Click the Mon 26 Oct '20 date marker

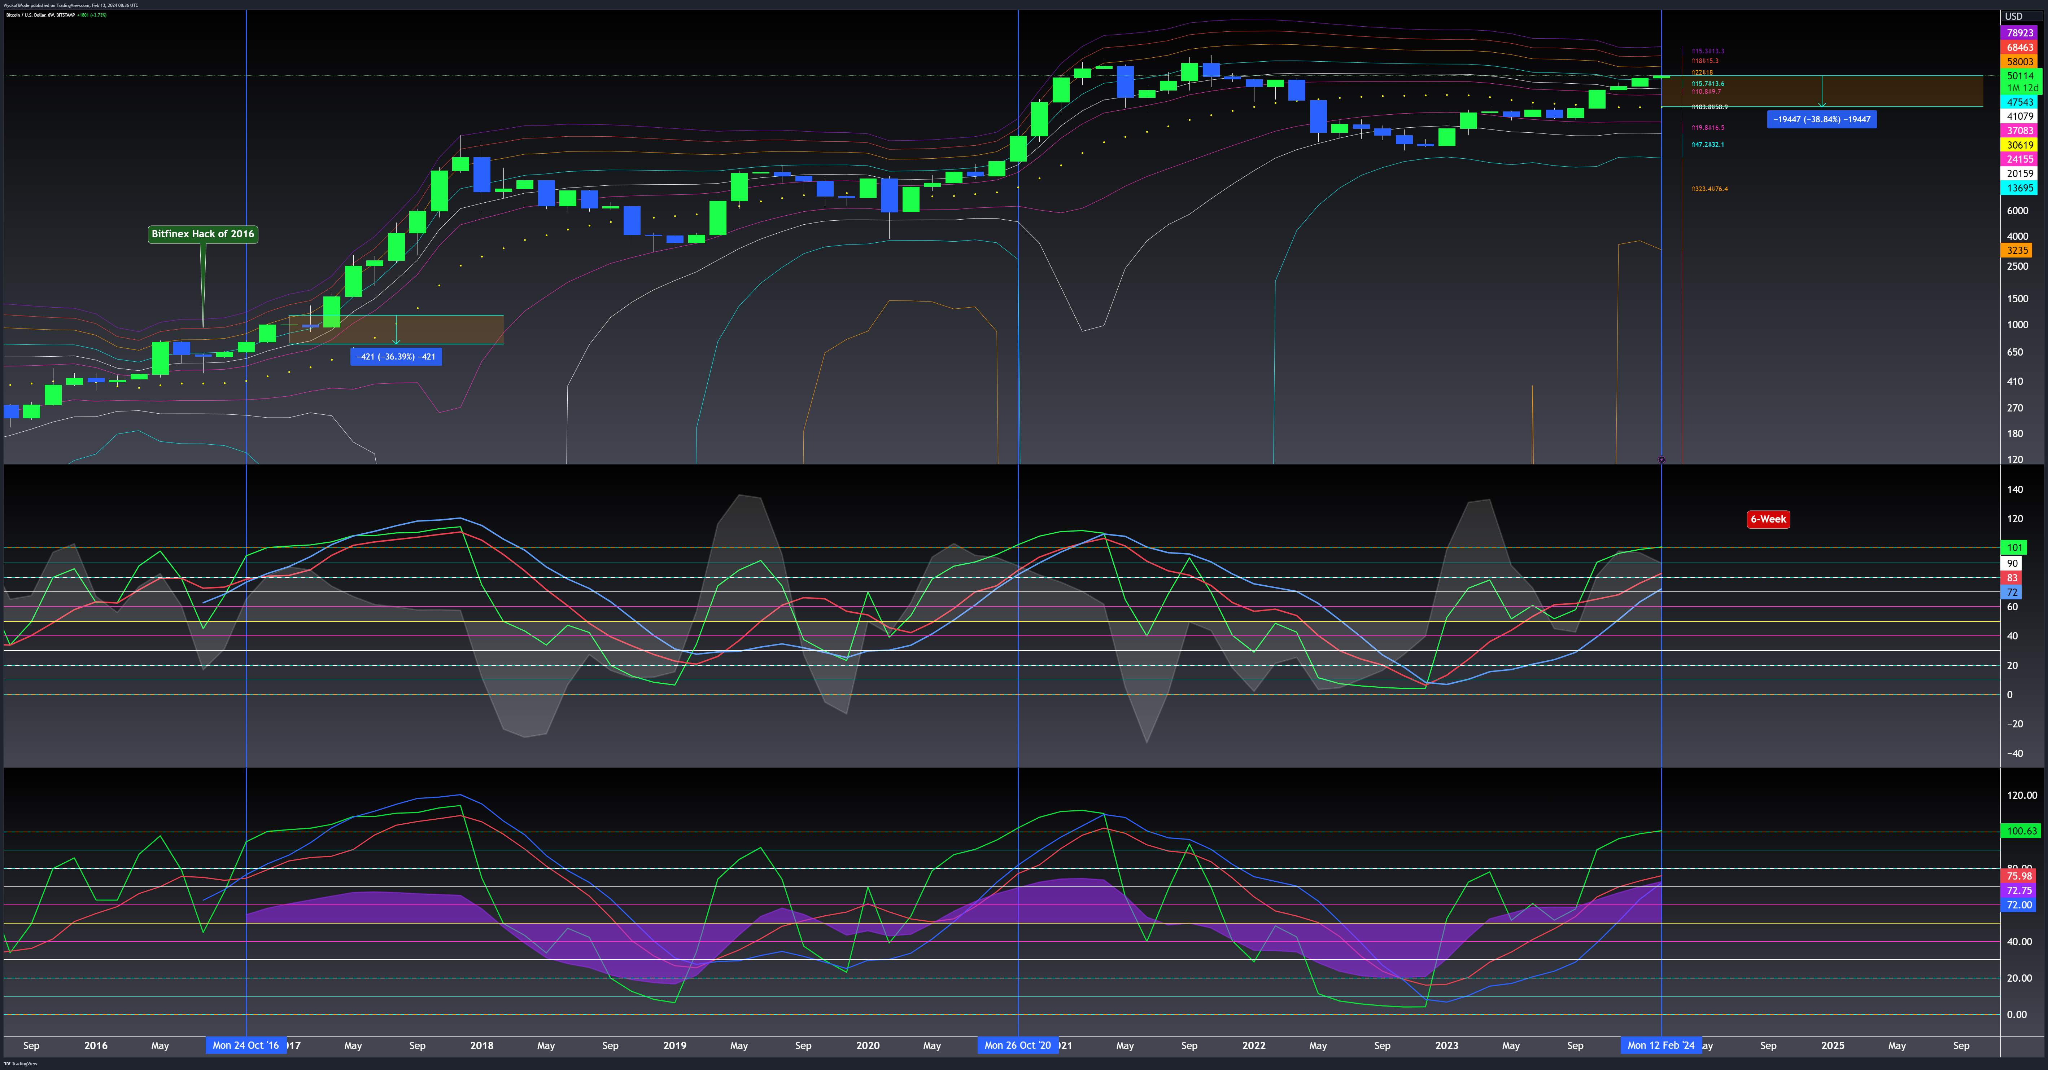[1018, 1045]
